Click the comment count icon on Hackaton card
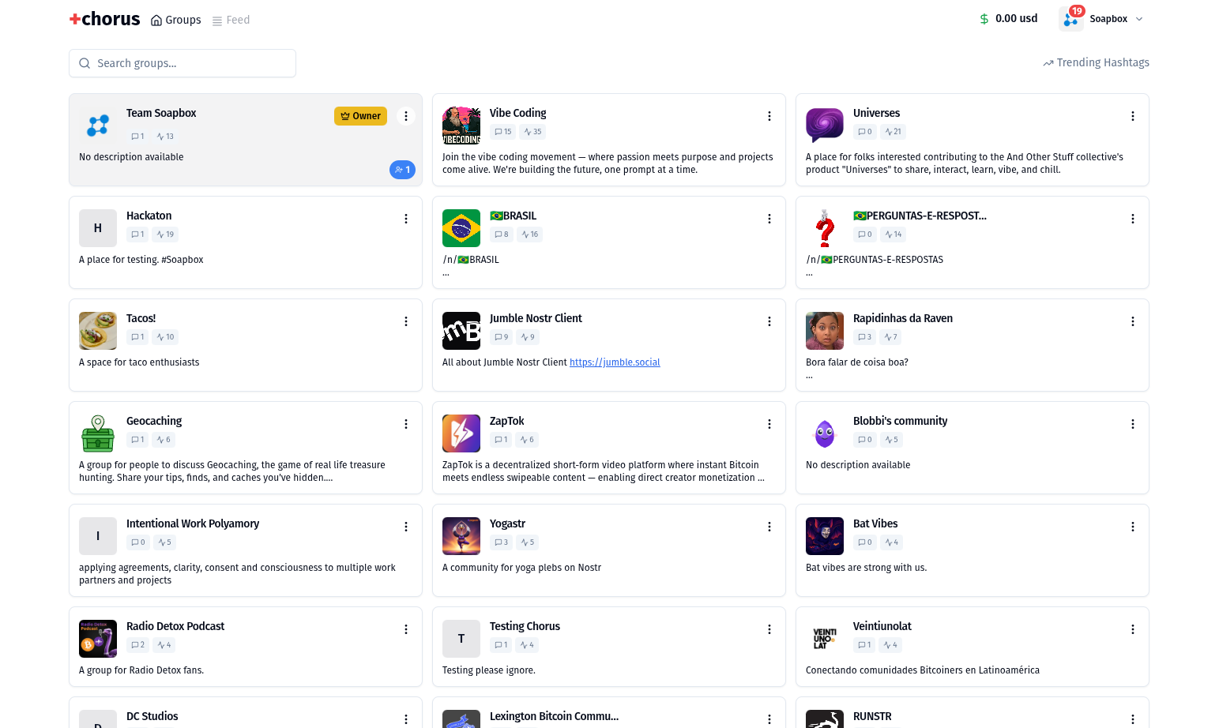 (137, 234)
